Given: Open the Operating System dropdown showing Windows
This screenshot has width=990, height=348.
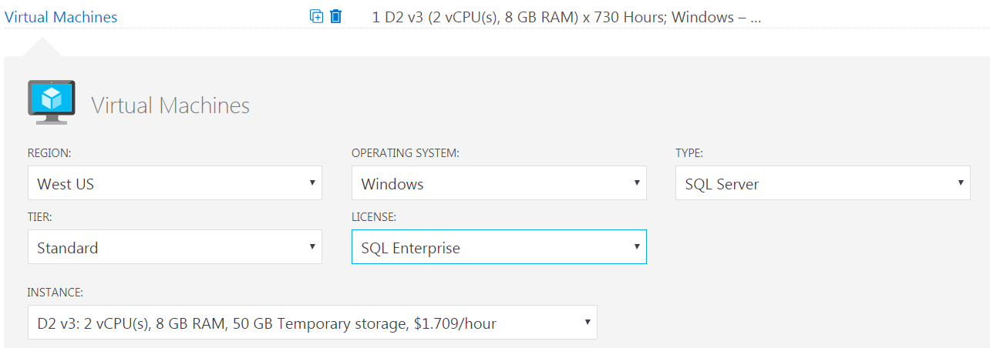Looking at the screenshot, I should tap(498, 184).
